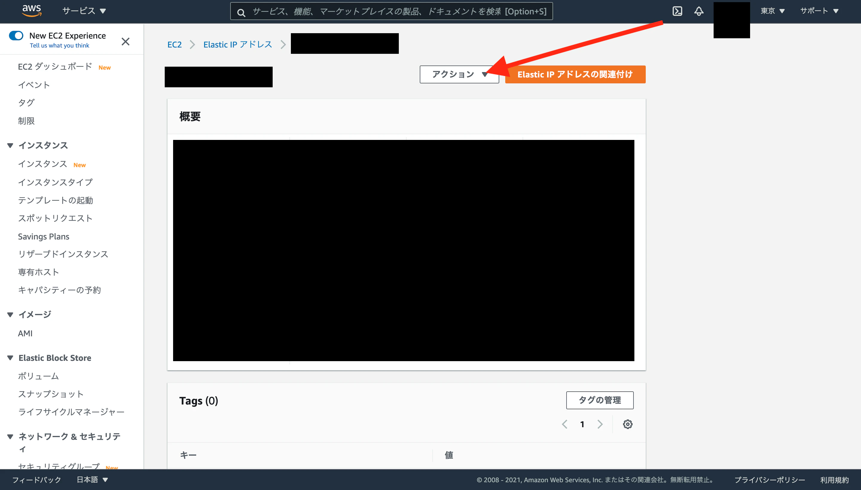Collapse the インスタンス sidebar section
This screenshot has height=490, width=861.
10,145
